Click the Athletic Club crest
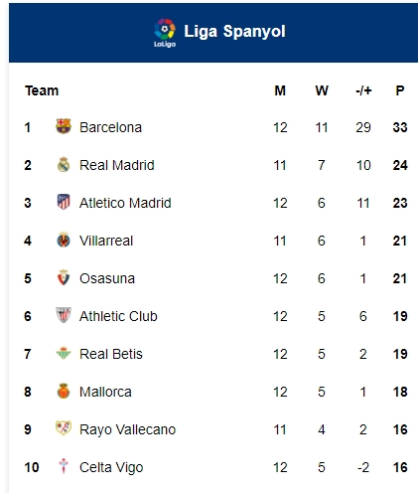Screen dimensions: 418x493 pos(64,315)
